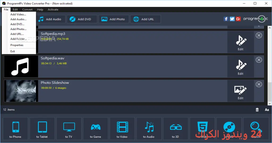
Task: Convert to Phone format
Action: click(x=15, y=128)
